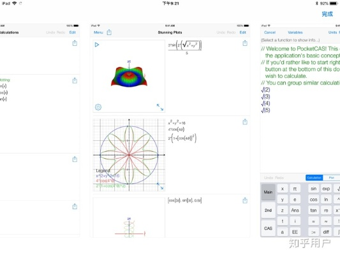Tap the t key
Viewport: 340px width, 255px height.
283,221
